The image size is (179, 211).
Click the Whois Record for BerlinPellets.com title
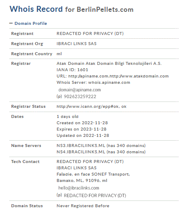pyautogui.click(x=72, y=9)
